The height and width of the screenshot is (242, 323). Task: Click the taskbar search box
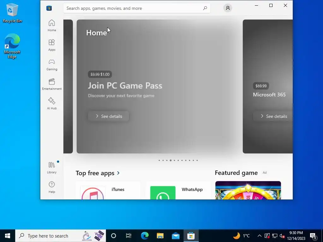[61, 236]
